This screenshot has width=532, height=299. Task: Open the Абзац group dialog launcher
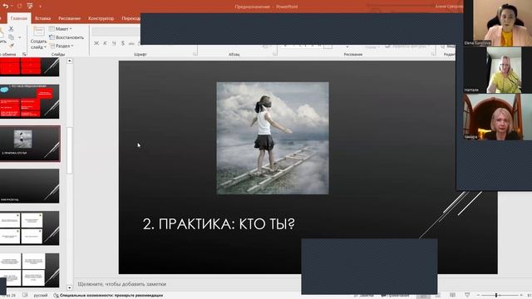pyautogui.click(x=274, y=54)
